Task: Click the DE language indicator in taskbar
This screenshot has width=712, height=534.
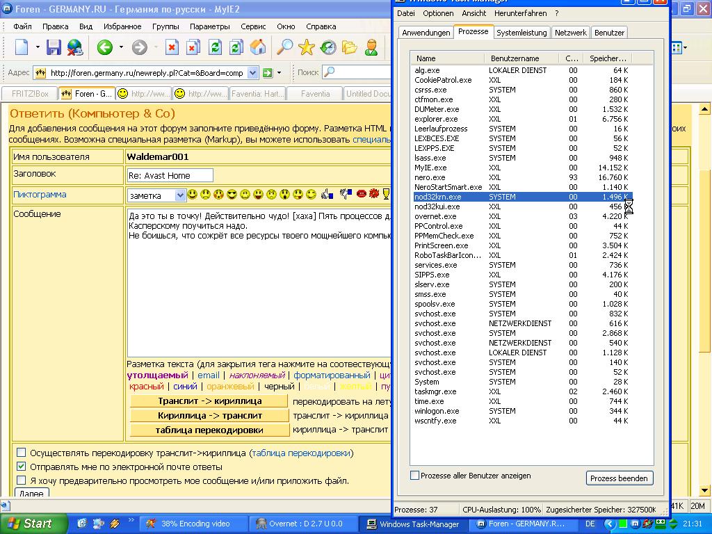Action: [590, 524]
